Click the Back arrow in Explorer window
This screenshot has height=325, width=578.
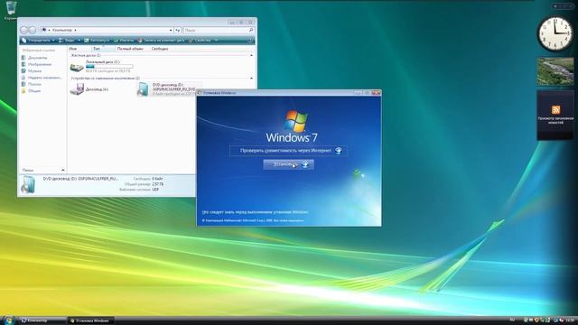(x=24, y=30)
